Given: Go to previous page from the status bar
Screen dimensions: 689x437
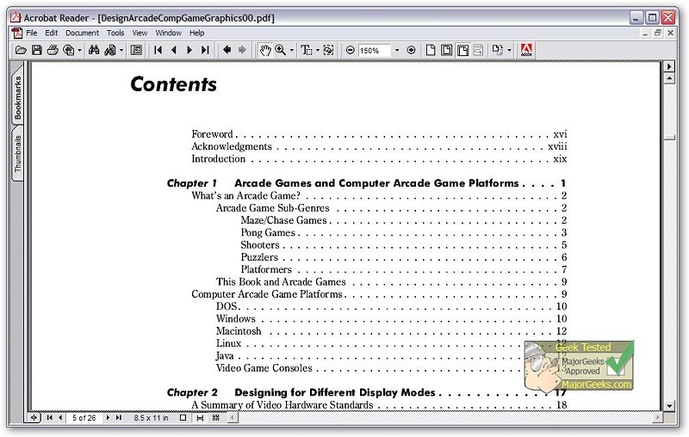Looking at the screenshot, I should point(60,418).
